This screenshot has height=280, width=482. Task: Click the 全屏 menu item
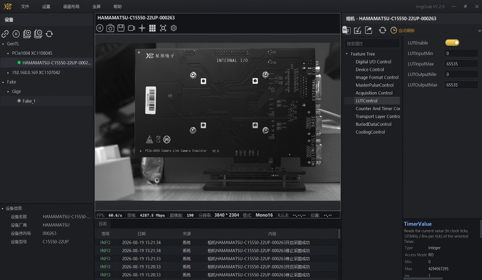pos(96,6)
